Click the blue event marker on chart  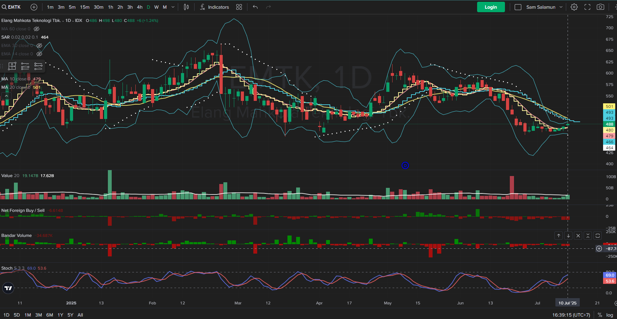click(405, 166)
